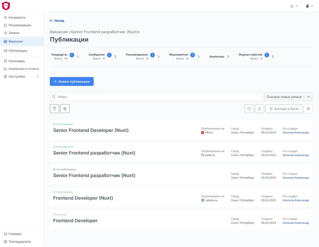Screen dimensions: 319x247
Task: Click the save icon left of Экспорт в Excel
Action: 249,109
